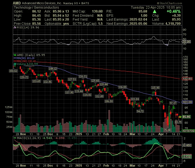195x168 pixels.
Task: Click the SCTR (LrgCap) value 1.5
Action: point(100,24)
